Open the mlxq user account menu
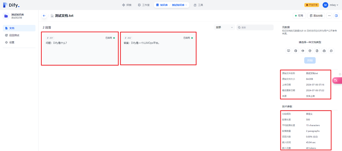 pyautogui.click(x=330, y=5)
